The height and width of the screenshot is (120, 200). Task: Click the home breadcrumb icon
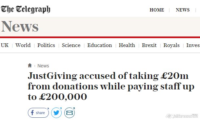30,65
